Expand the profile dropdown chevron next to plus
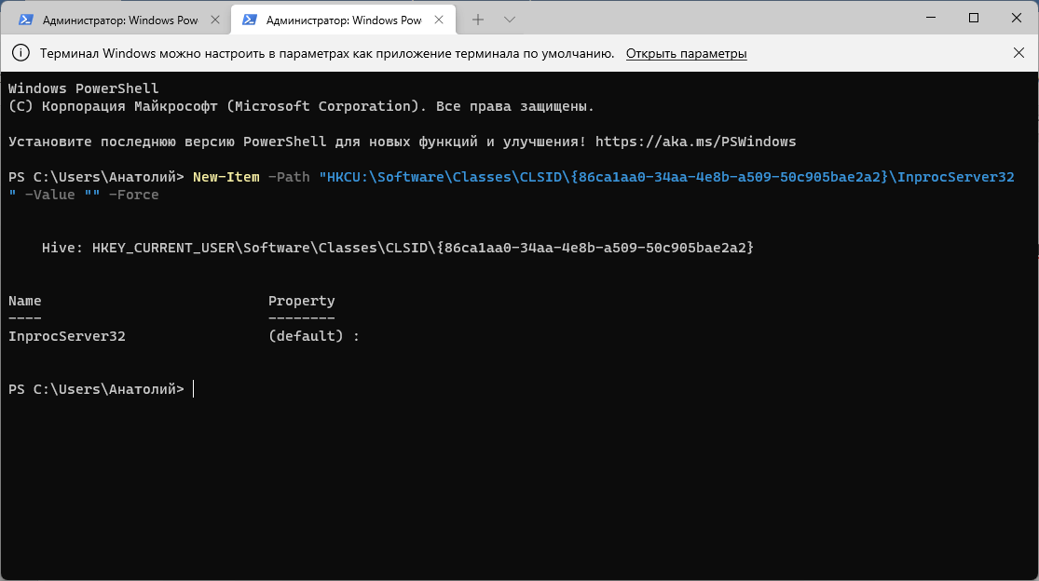This screenshot has width=1039, height=581. [509, 20]
